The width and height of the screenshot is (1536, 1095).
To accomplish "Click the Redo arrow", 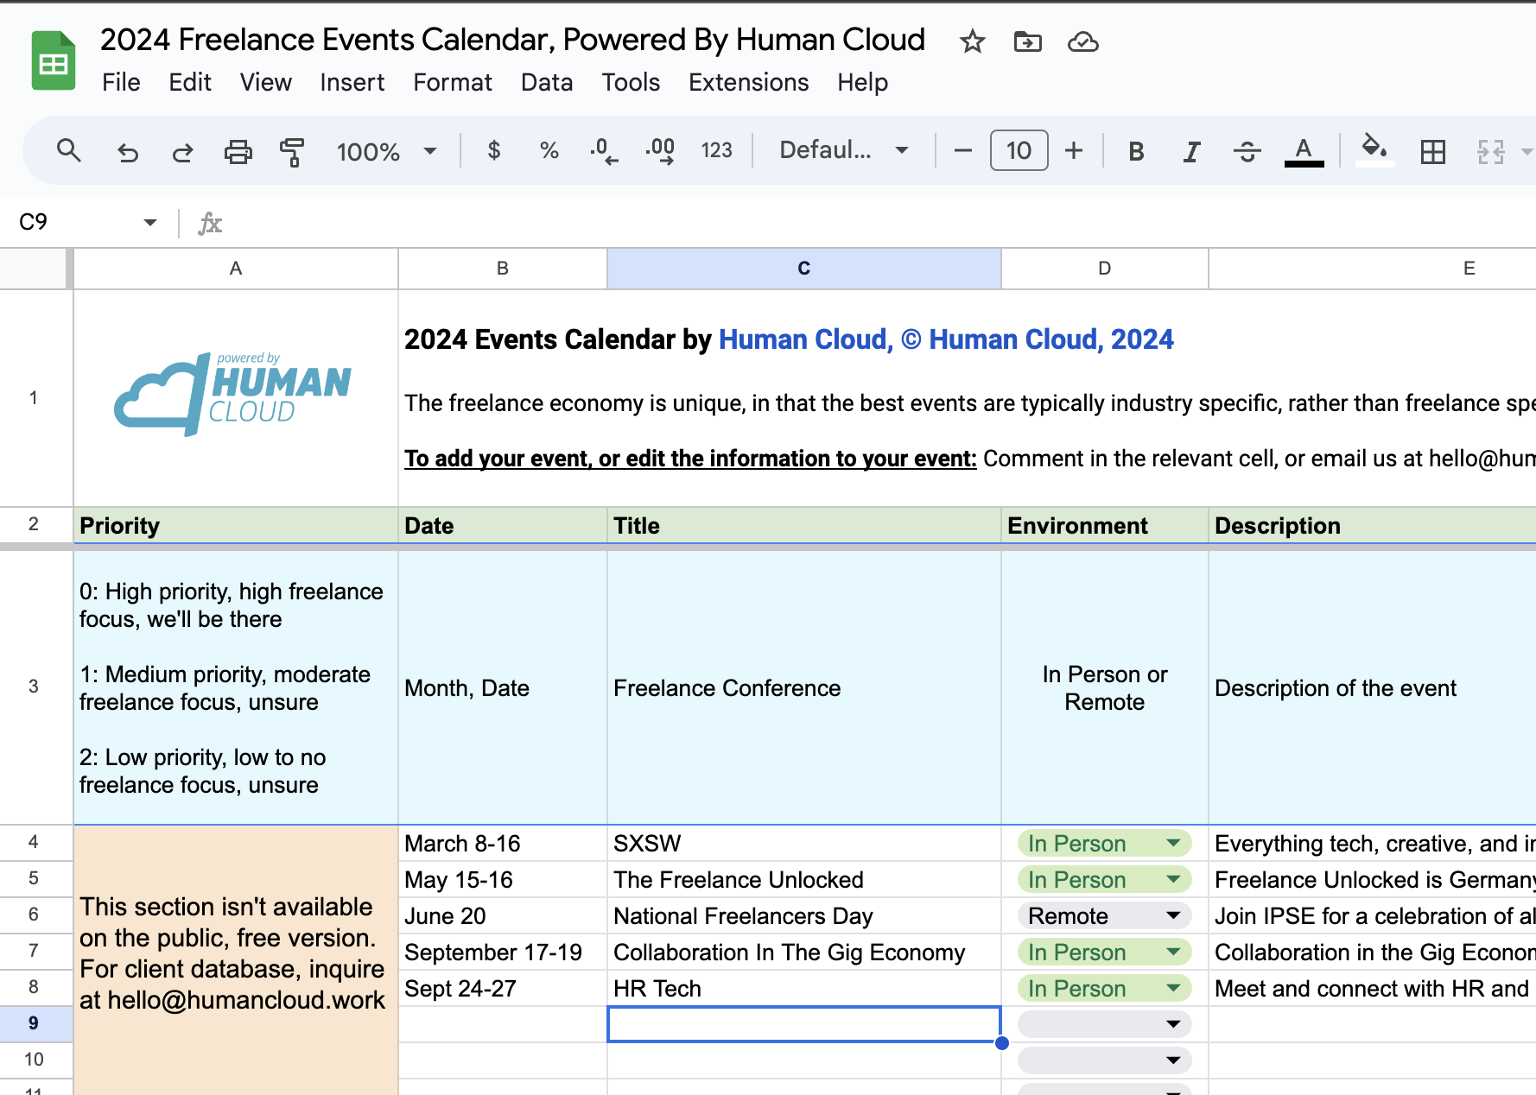I will pos(182,152).
